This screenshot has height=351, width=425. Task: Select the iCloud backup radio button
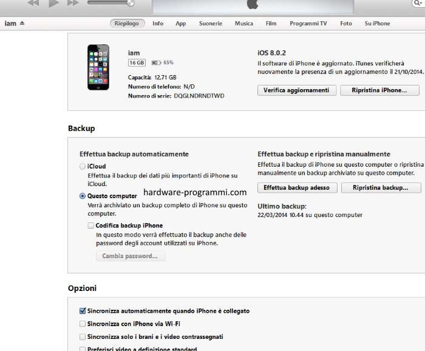83,166
